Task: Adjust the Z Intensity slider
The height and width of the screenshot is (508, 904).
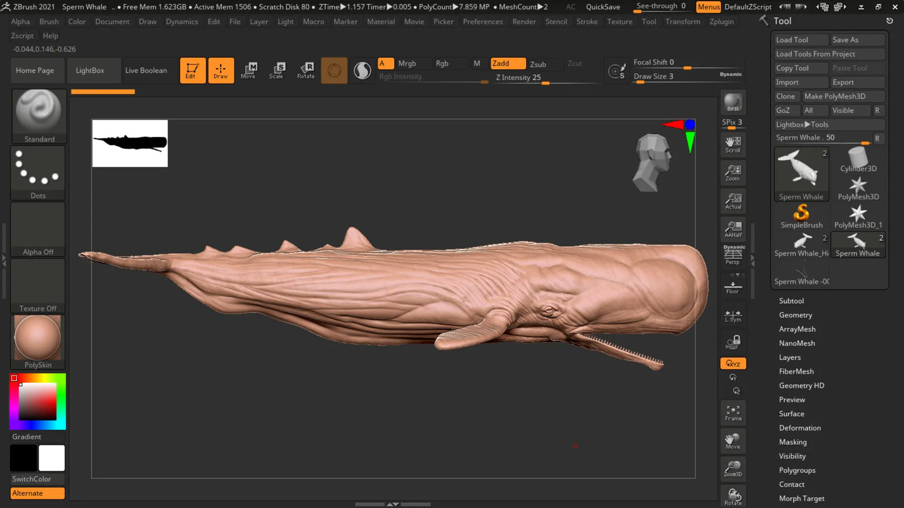Action: 546,78
